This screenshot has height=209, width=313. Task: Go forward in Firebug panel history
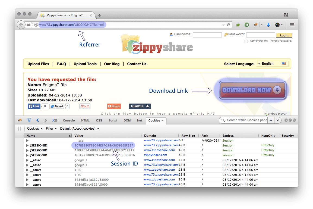(x=46, y=120)
